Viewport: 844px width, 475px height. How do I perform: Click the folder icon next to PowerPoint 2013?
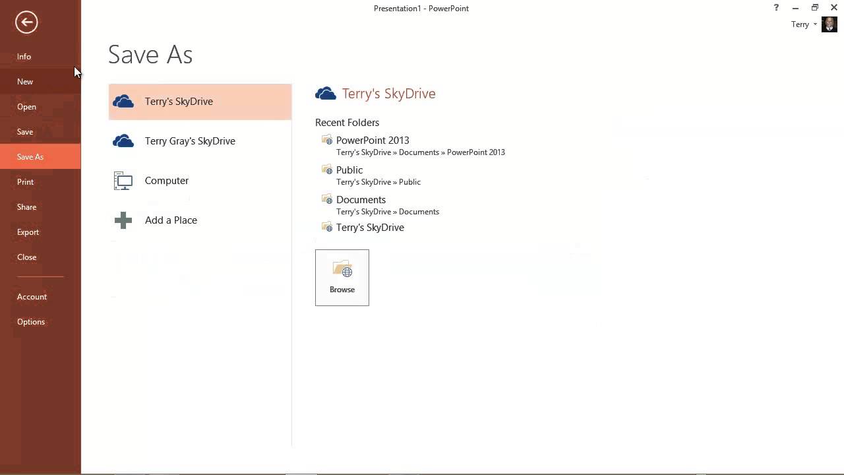point(327,140)
